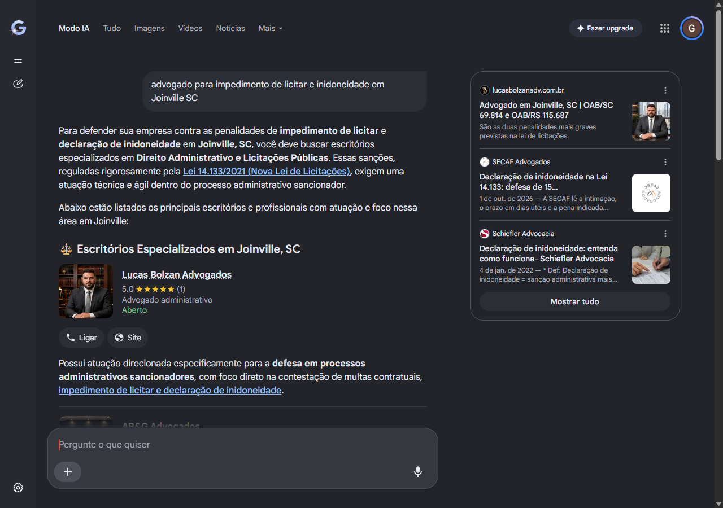Open the Google apps grid

[665, 28]
